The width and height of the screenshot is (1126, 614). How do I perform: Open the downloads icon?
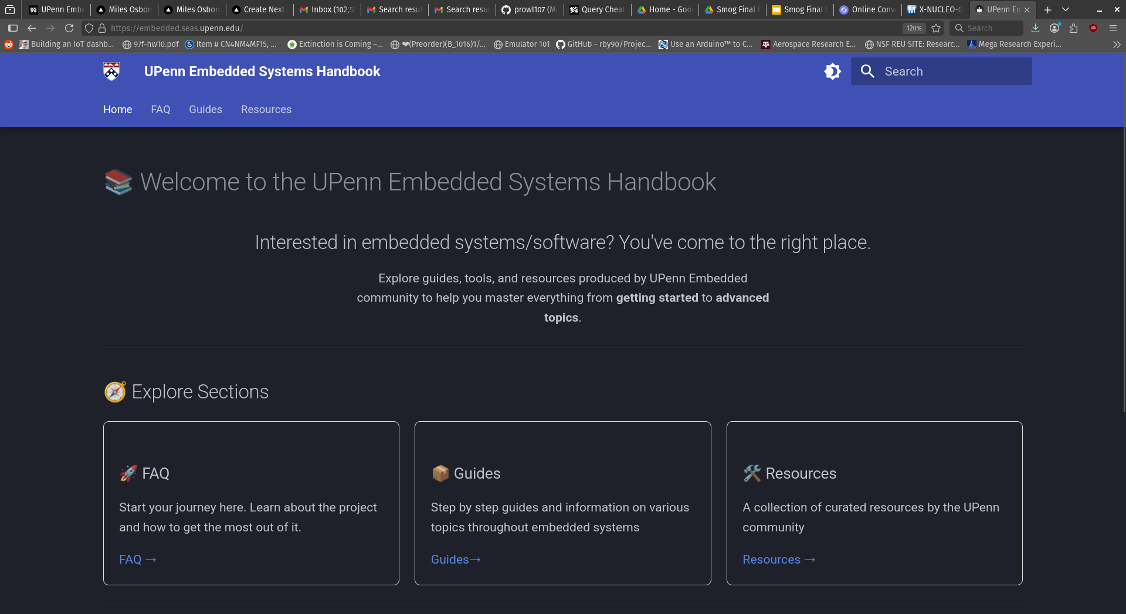click(x=1036, y=28)
